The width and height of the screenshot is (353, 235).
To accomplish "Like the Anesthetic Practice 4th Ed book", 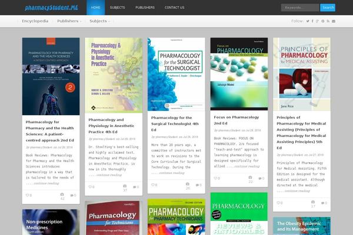I will point(90,187).
